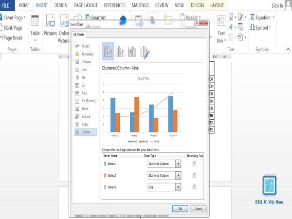Switch to the PAGE LAYOUT ribbon tab
Screen dimensions: 292x219
point(86,5)
